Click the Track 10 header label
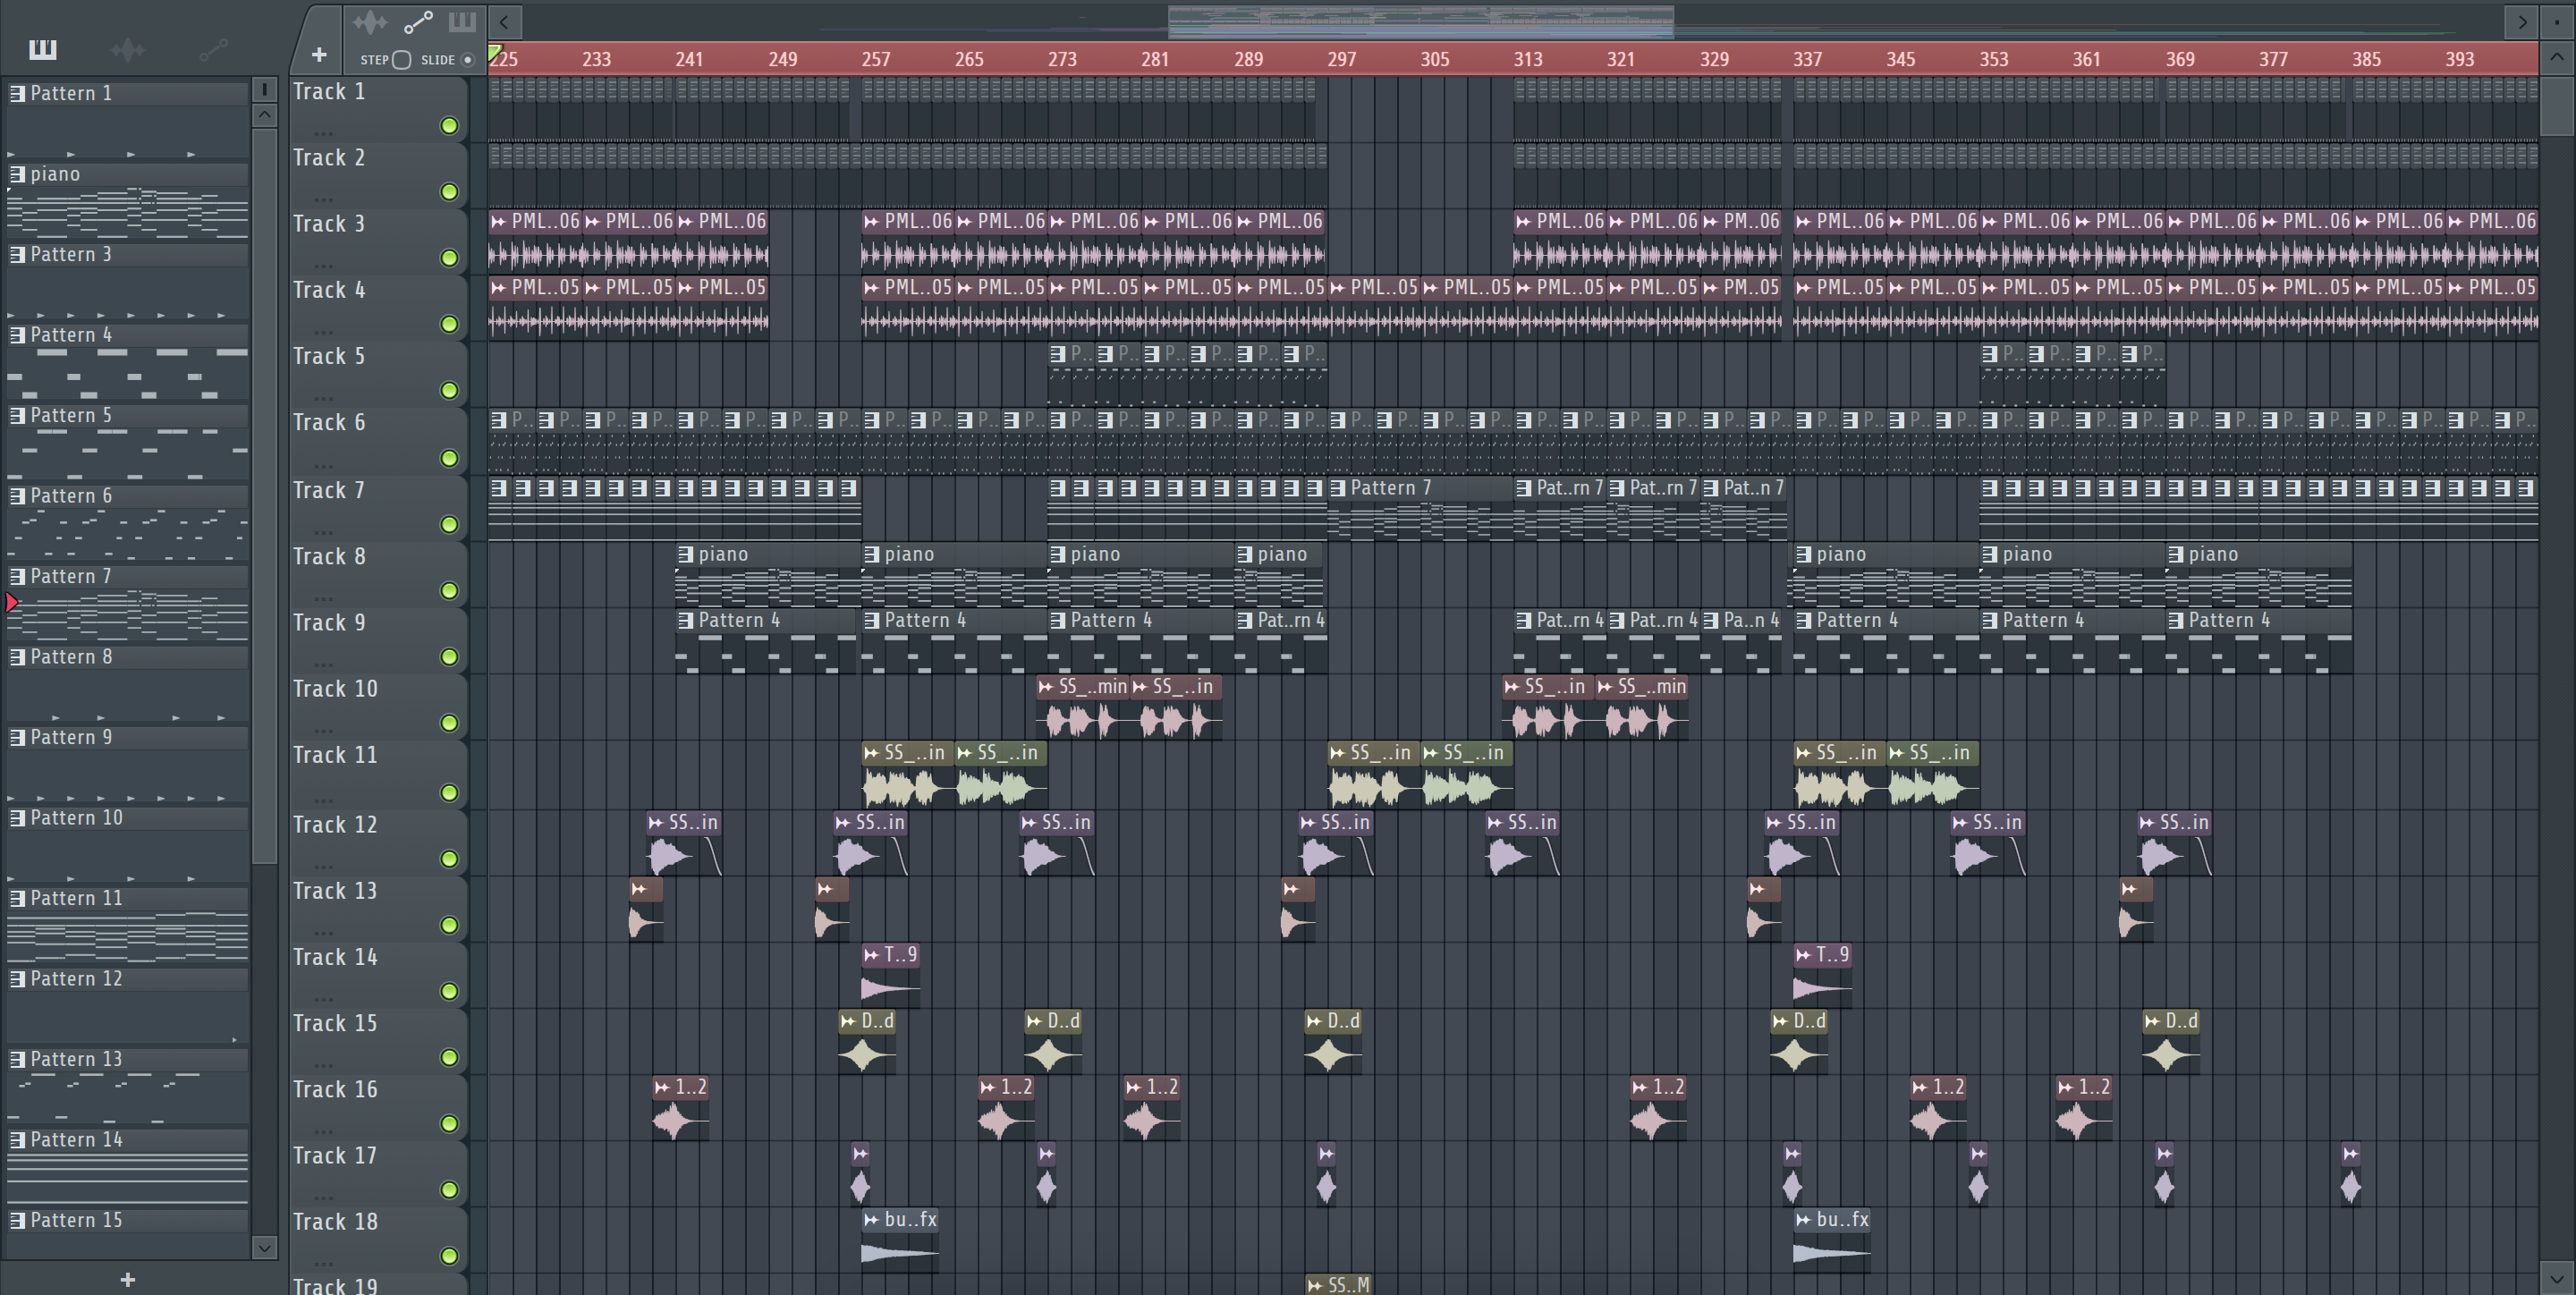The image size is (2576, 1295). [335, 689]
